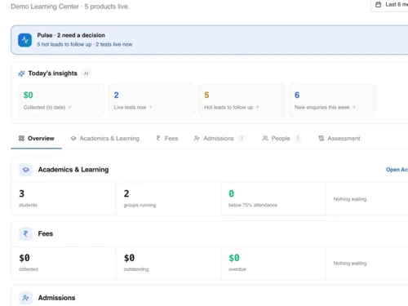Click the '$0 overdue' fees stat
This screenshot has width=408, height=306.
273,263
